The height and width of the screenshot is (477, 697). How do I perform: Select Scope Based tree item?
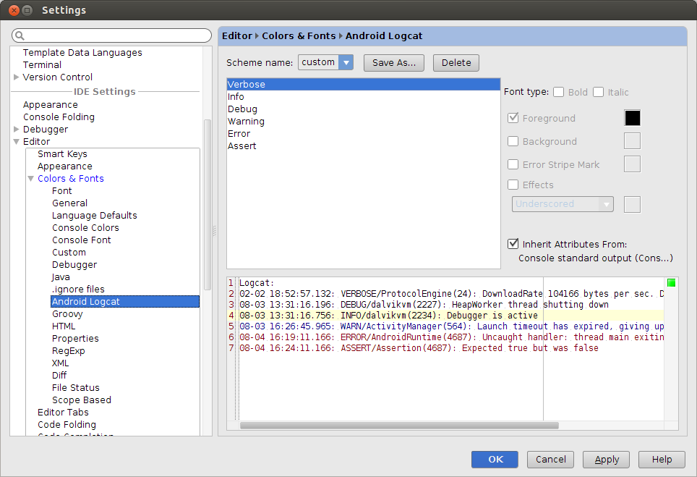[82, 400]
